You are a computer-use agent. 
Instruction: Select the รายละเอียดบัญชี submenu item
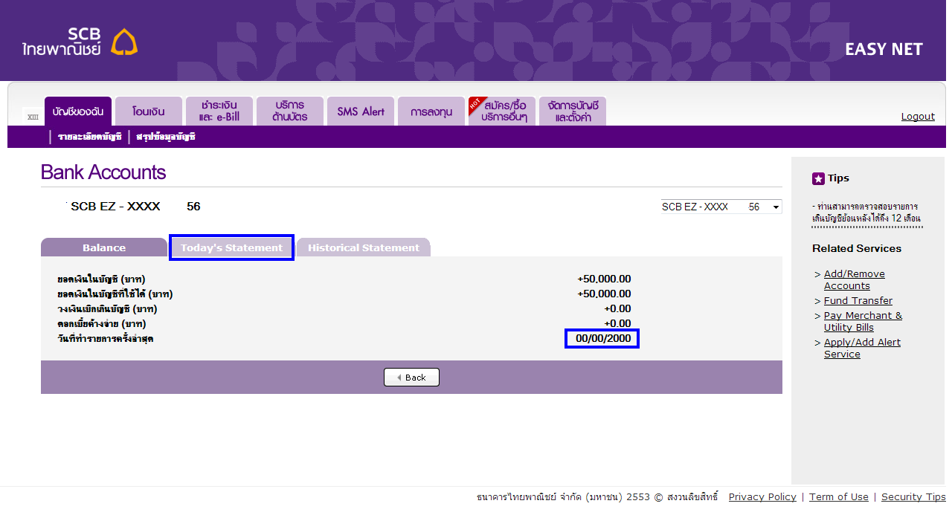click(x=89, y=137)
